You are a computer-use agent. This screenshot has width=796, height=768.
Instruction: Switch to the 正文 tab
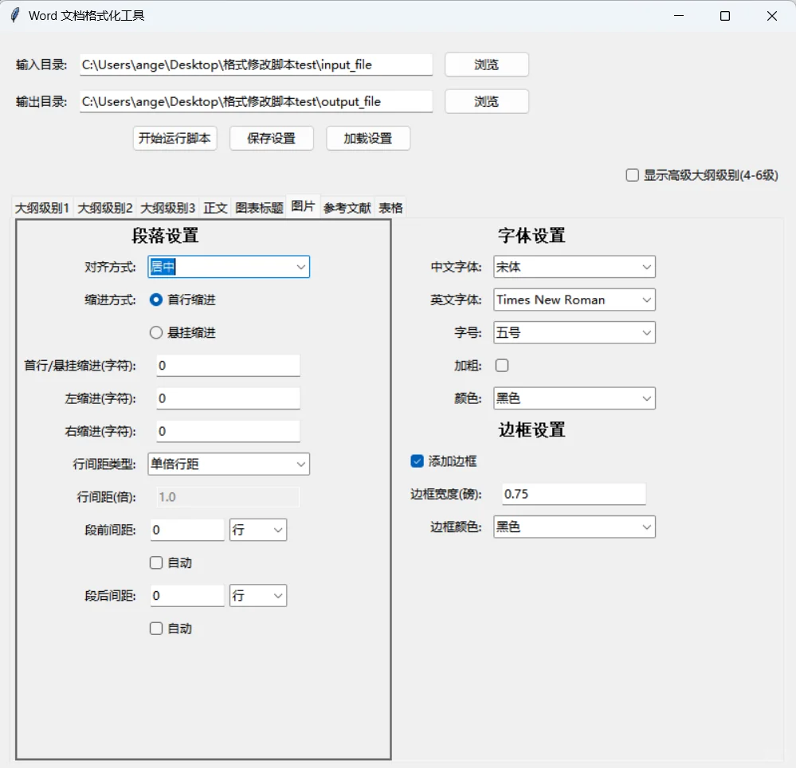(215, 207)
